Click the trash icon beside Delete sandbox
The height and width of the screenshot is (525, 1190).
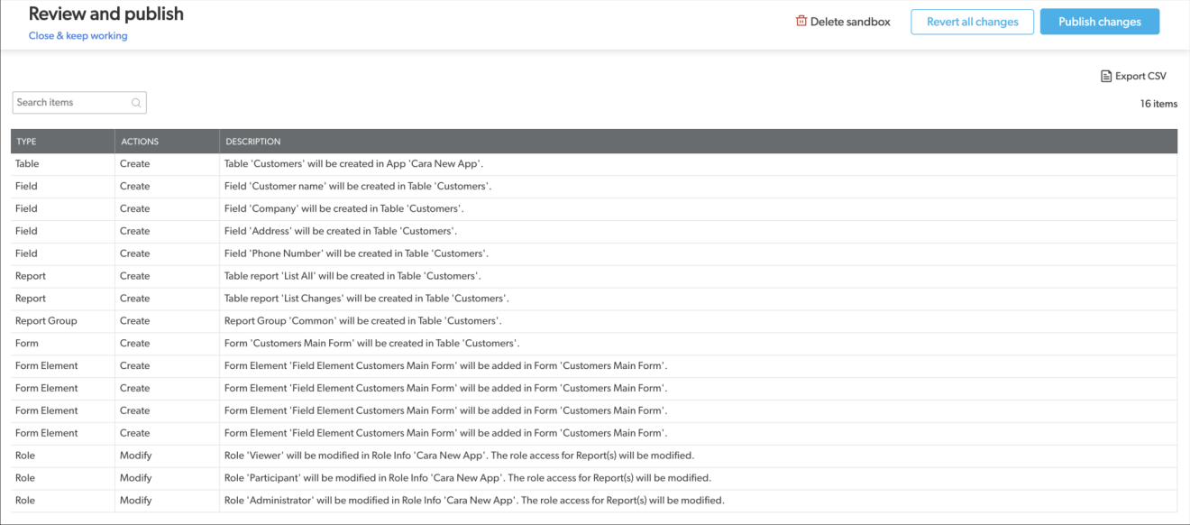801,22
